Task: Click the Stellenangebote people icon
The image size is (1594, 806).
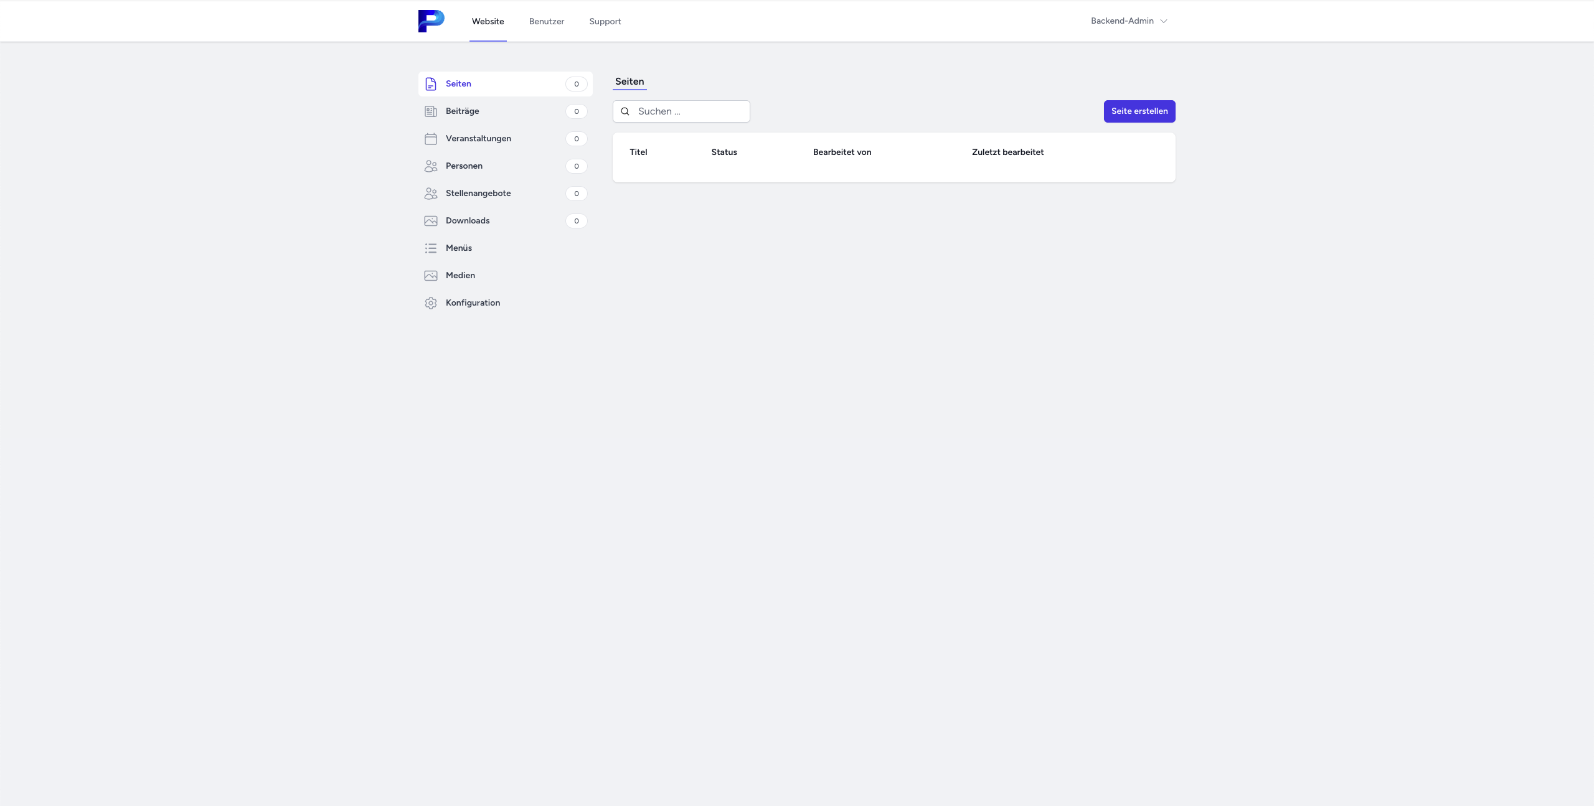Action: click(x=430, y=194)
